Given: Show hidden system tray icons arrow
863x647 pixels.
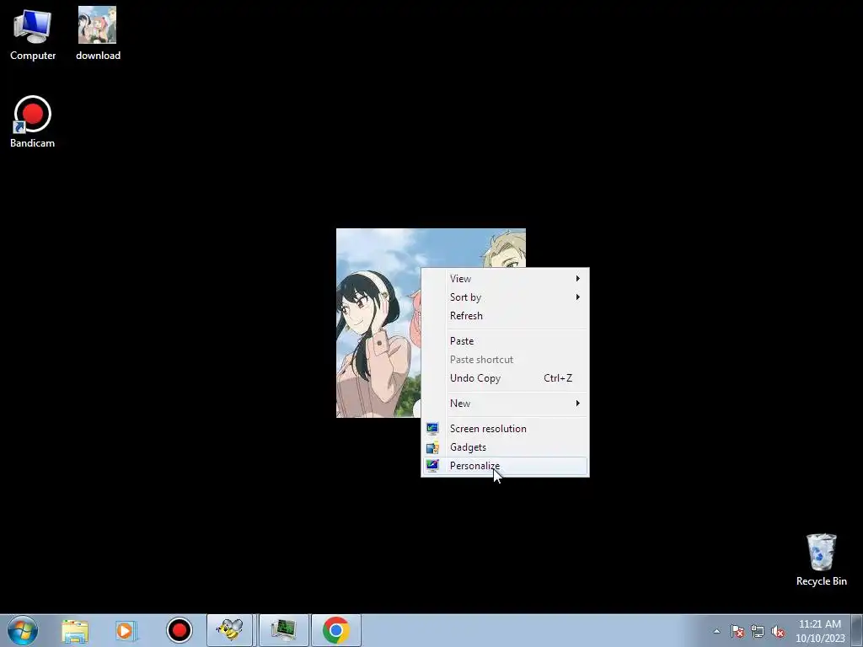Looking at the screenshot, I should pos(716,631).
